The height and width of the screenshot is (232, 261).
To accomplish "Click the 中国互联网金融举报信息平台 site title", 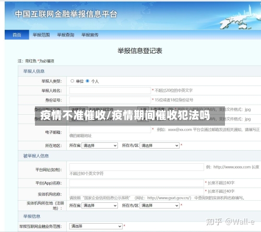I will pos(66,14).
